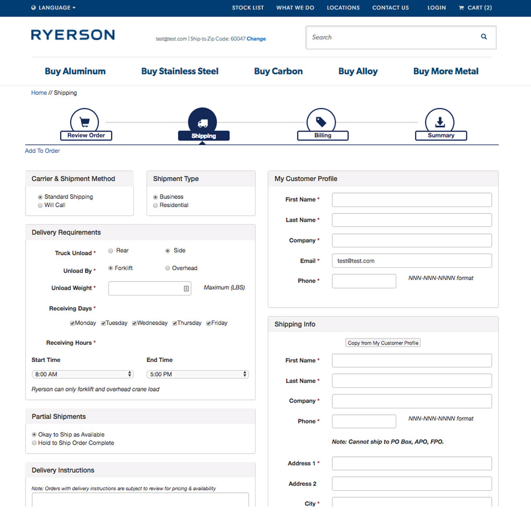Click Shipping Info Company field

(412, 401)
